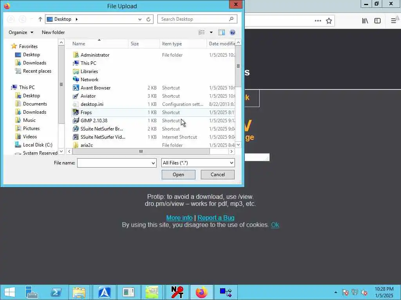Select Videos in navigation pane
Screen dimensions: 401x300
tap(26, 136)
